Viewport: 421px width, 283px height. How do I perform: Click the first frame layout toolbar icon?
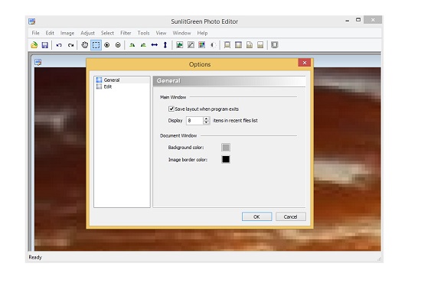[227, 45]
